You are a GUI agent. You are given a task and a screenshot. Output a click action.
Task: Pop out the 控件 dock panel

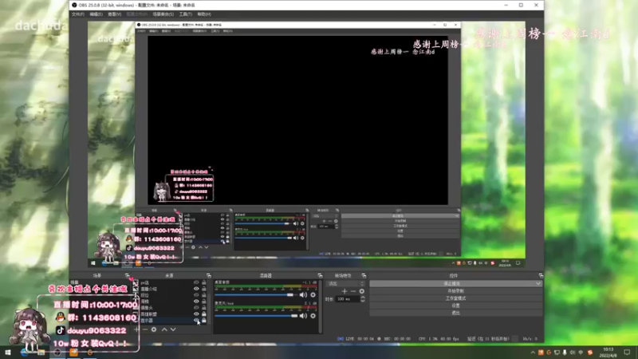pos(541,275)
